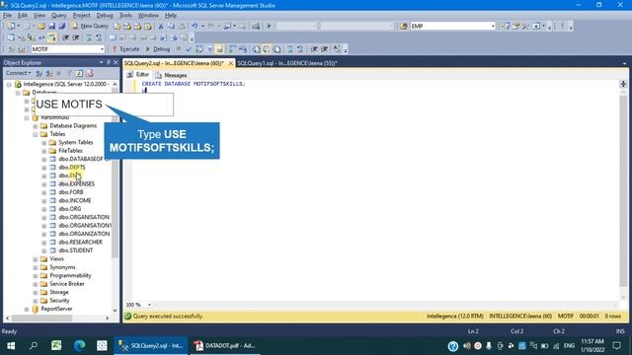Click the Refresh icon in Object Explorer

pyautogui.click(x=79, y=73)
